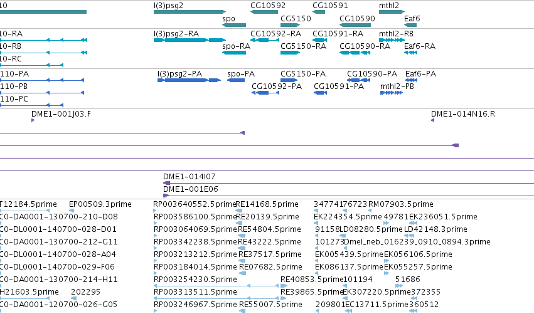This screenshot has height=314, width=534.
Task: Select the l(3)psg2-PA protein feature
Action: (189, 80)
